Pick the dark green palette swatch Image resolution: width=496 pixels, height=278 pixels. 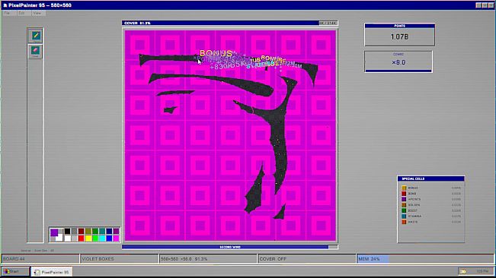[95, 231]
